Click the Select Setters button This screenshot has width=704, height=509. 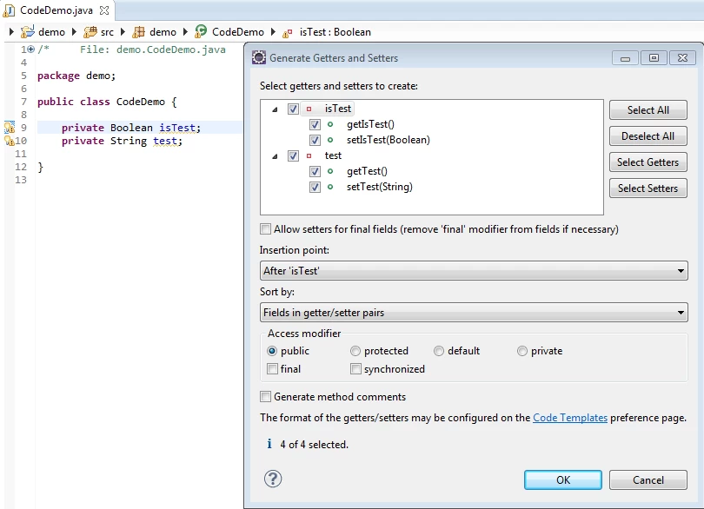pos(648,188)
